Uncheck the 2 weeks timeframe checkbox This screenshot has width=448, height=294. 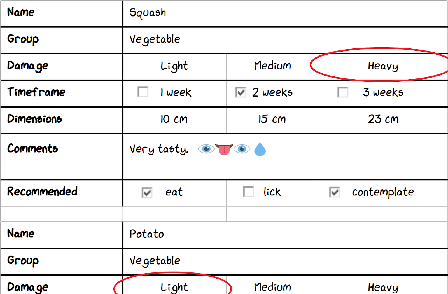[x=241, y=92]
